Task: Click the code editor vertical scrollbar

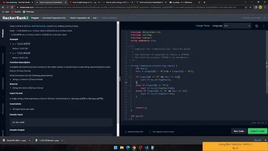Action: click(267, 62)
